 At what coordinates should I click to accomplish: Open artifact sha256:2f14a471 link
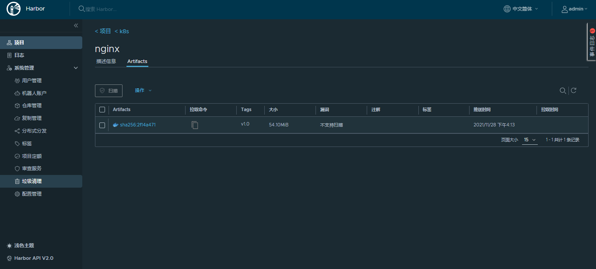click(138, 125)
